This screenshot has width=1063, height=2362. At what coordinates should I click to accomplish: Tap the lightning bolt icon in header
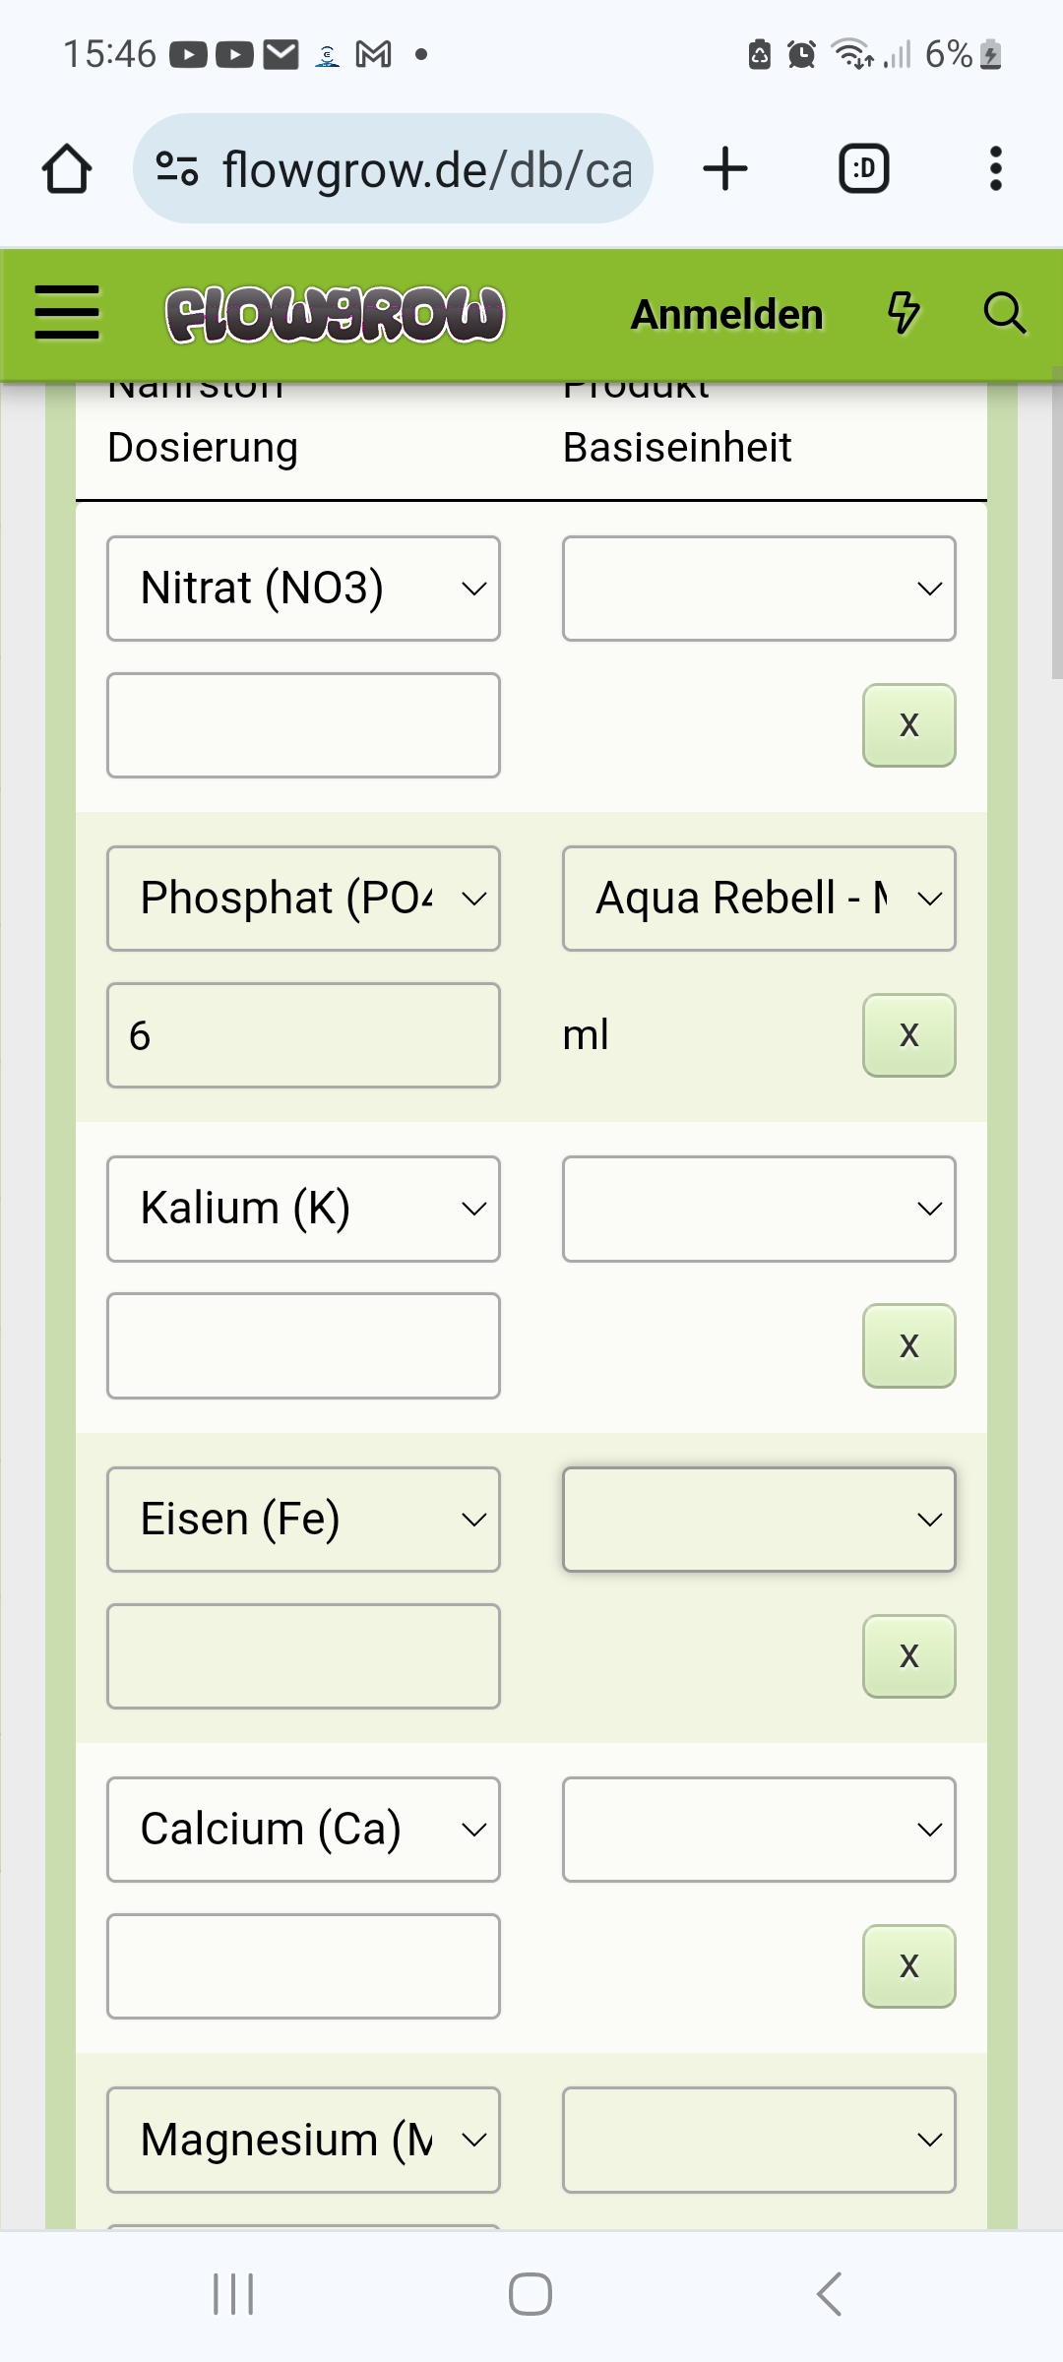pyautogui.click(x=904, y=313)
